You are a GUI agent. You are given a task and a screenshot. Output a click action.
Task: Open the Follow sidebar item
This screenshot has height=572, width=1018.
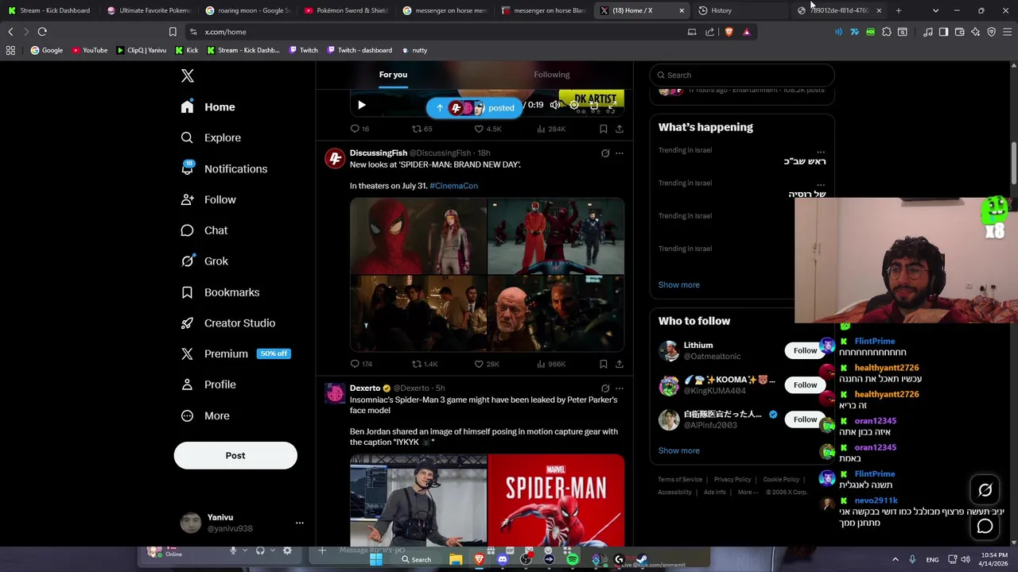pyautogui.click(x=208, y=199)
